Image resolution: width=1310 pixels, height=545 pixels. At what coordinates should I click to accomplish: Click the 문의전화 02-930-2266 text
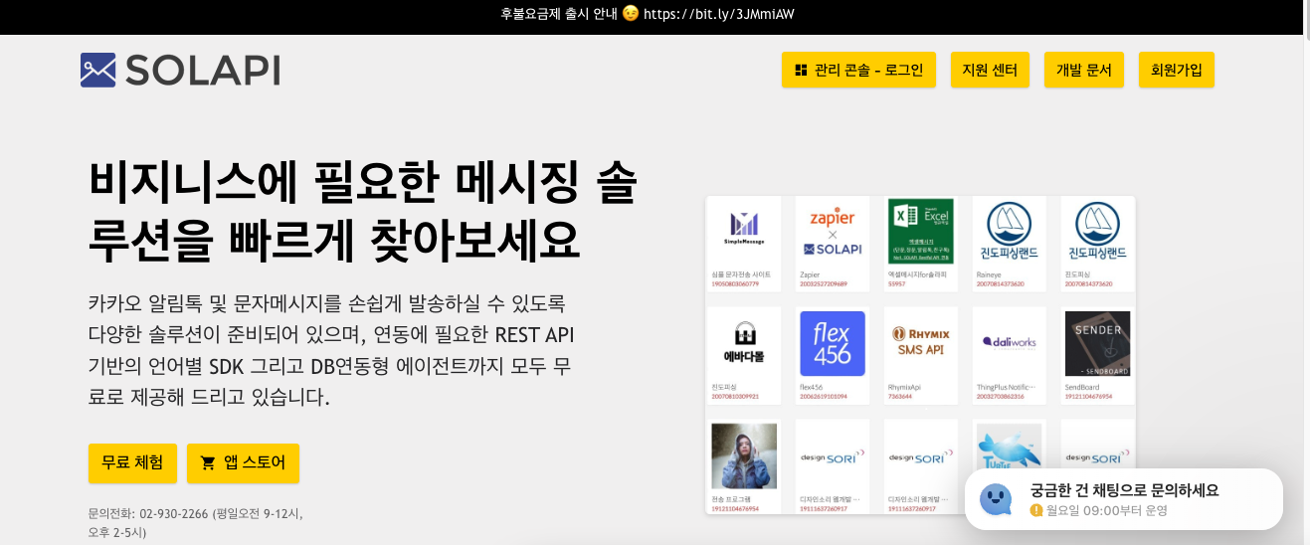196,523
